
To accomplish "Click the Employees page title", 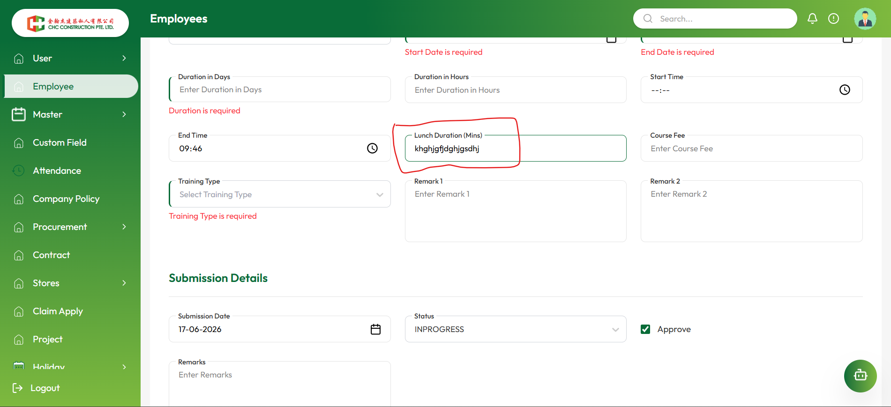I will pyautogui.click(x=179, y=19).
